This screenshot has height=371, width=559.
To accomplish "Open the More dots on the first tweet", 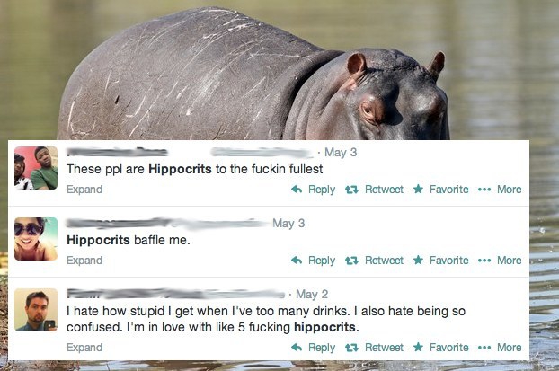I will click(484, 190).
